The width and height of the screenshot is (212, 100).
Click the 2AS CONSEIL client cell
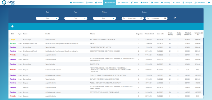[x=94, y=64]
